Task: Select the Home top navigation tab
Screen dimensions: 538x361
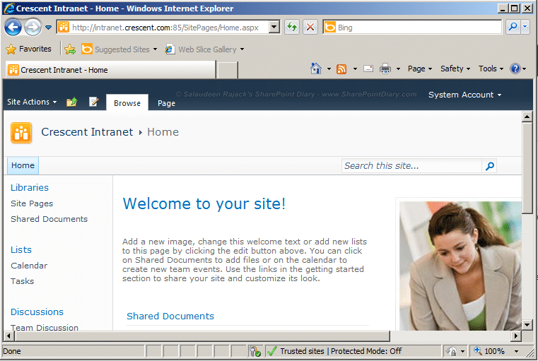Action: [23, 165]
